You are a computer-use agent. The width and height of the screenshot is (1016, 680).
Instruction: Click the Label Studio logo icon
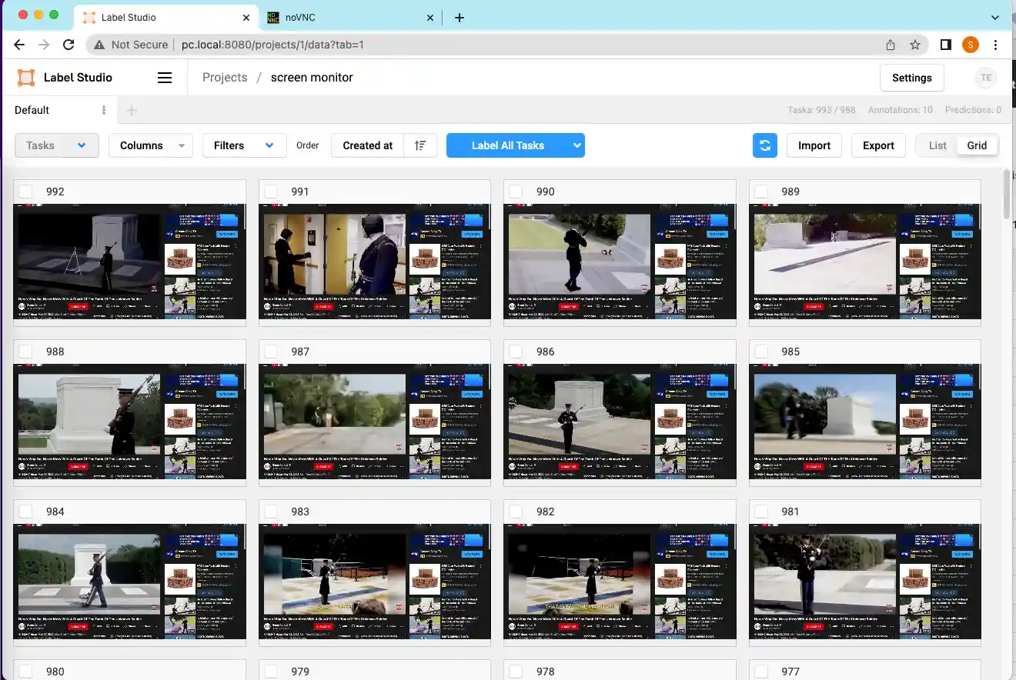click(27, 78)
